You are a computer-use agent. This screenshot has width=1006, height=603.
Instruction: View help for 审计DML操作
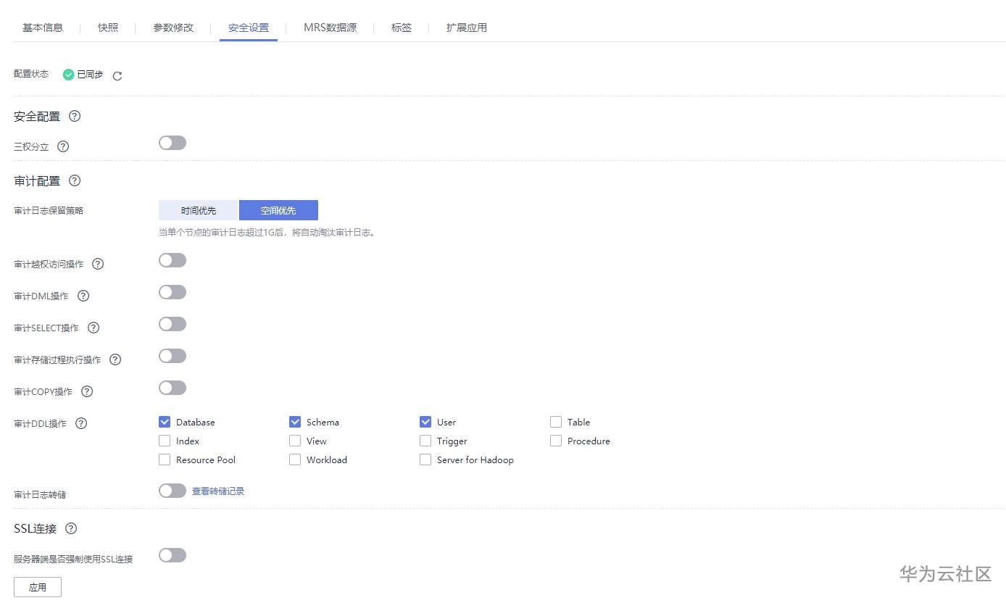pos(83,296)
